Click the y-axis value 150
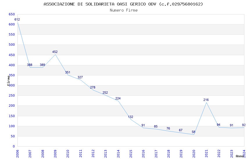Image resolution: width=247 pixels, height=159 pixels. click(x=12, y=116)
